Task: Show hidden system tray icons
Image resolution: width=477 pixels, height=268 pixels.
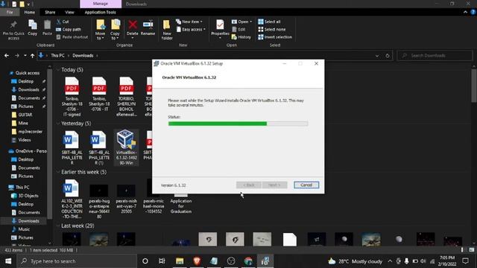Action: click(x=390, y=261)
